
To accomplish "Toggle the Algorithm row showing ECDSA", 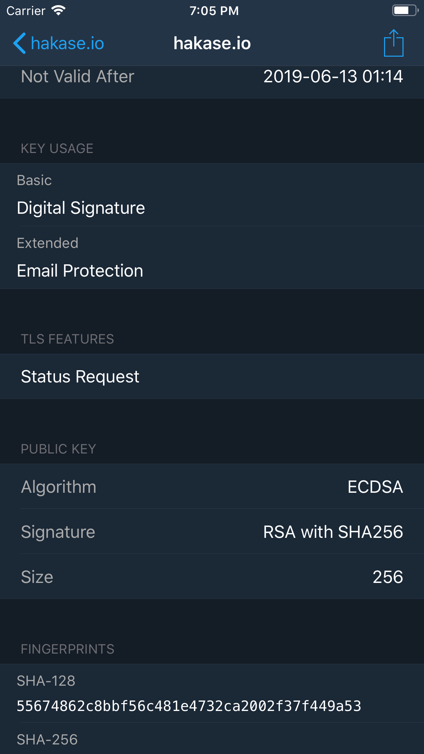I will pyautogui.click(x=212, y=487).
